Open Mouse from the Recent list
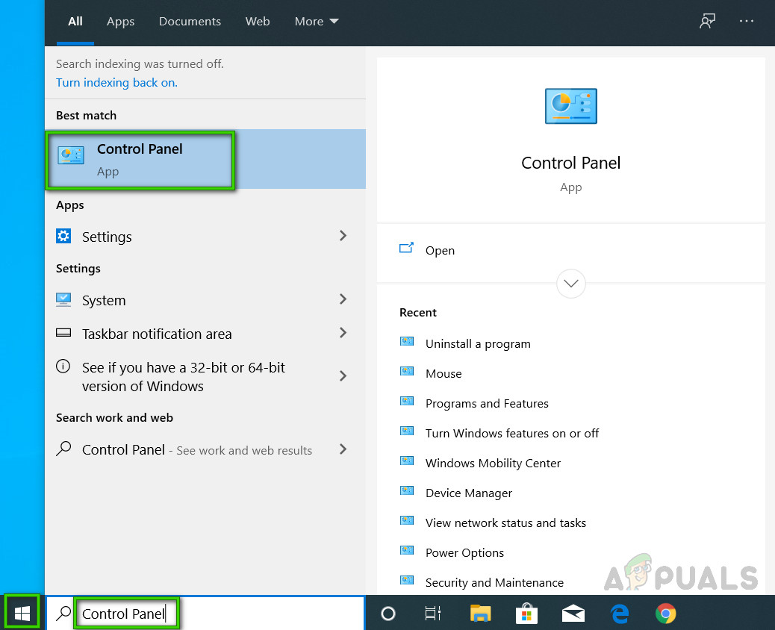The width and height of the screenshot is (775, 630). coord(443,373)
